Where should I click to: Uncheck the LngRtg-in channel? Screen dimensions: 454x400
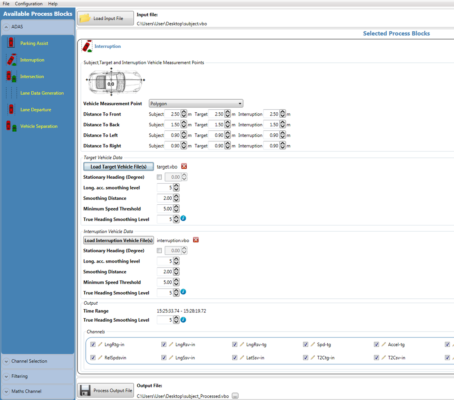(93, 344)
